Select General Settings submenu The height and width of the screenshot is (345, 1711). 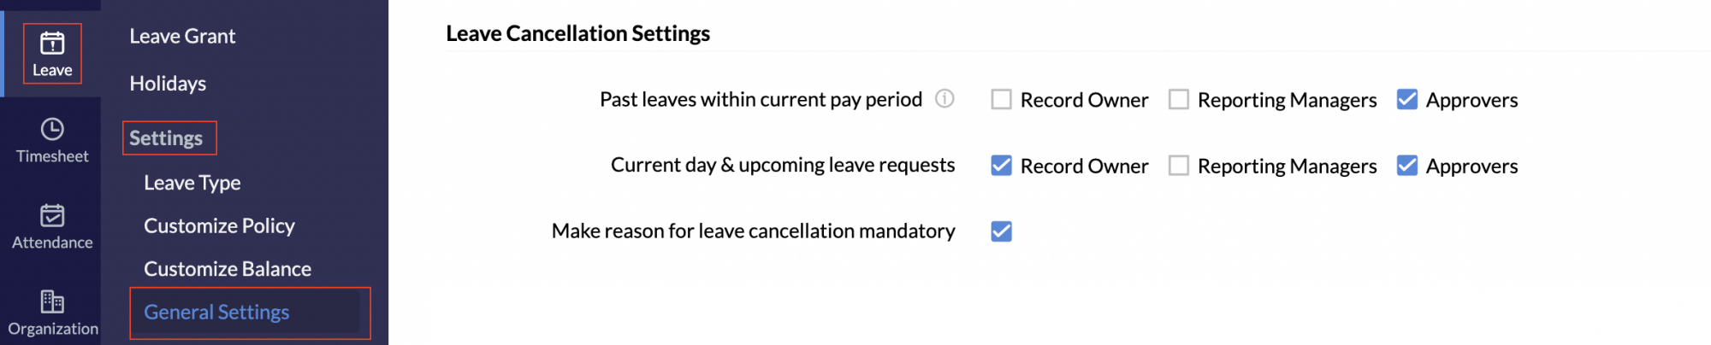pos(216,313)
